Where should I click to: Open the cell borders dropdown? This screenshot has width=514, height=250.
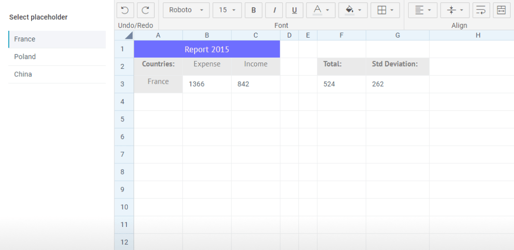click(x=385, y=10)
